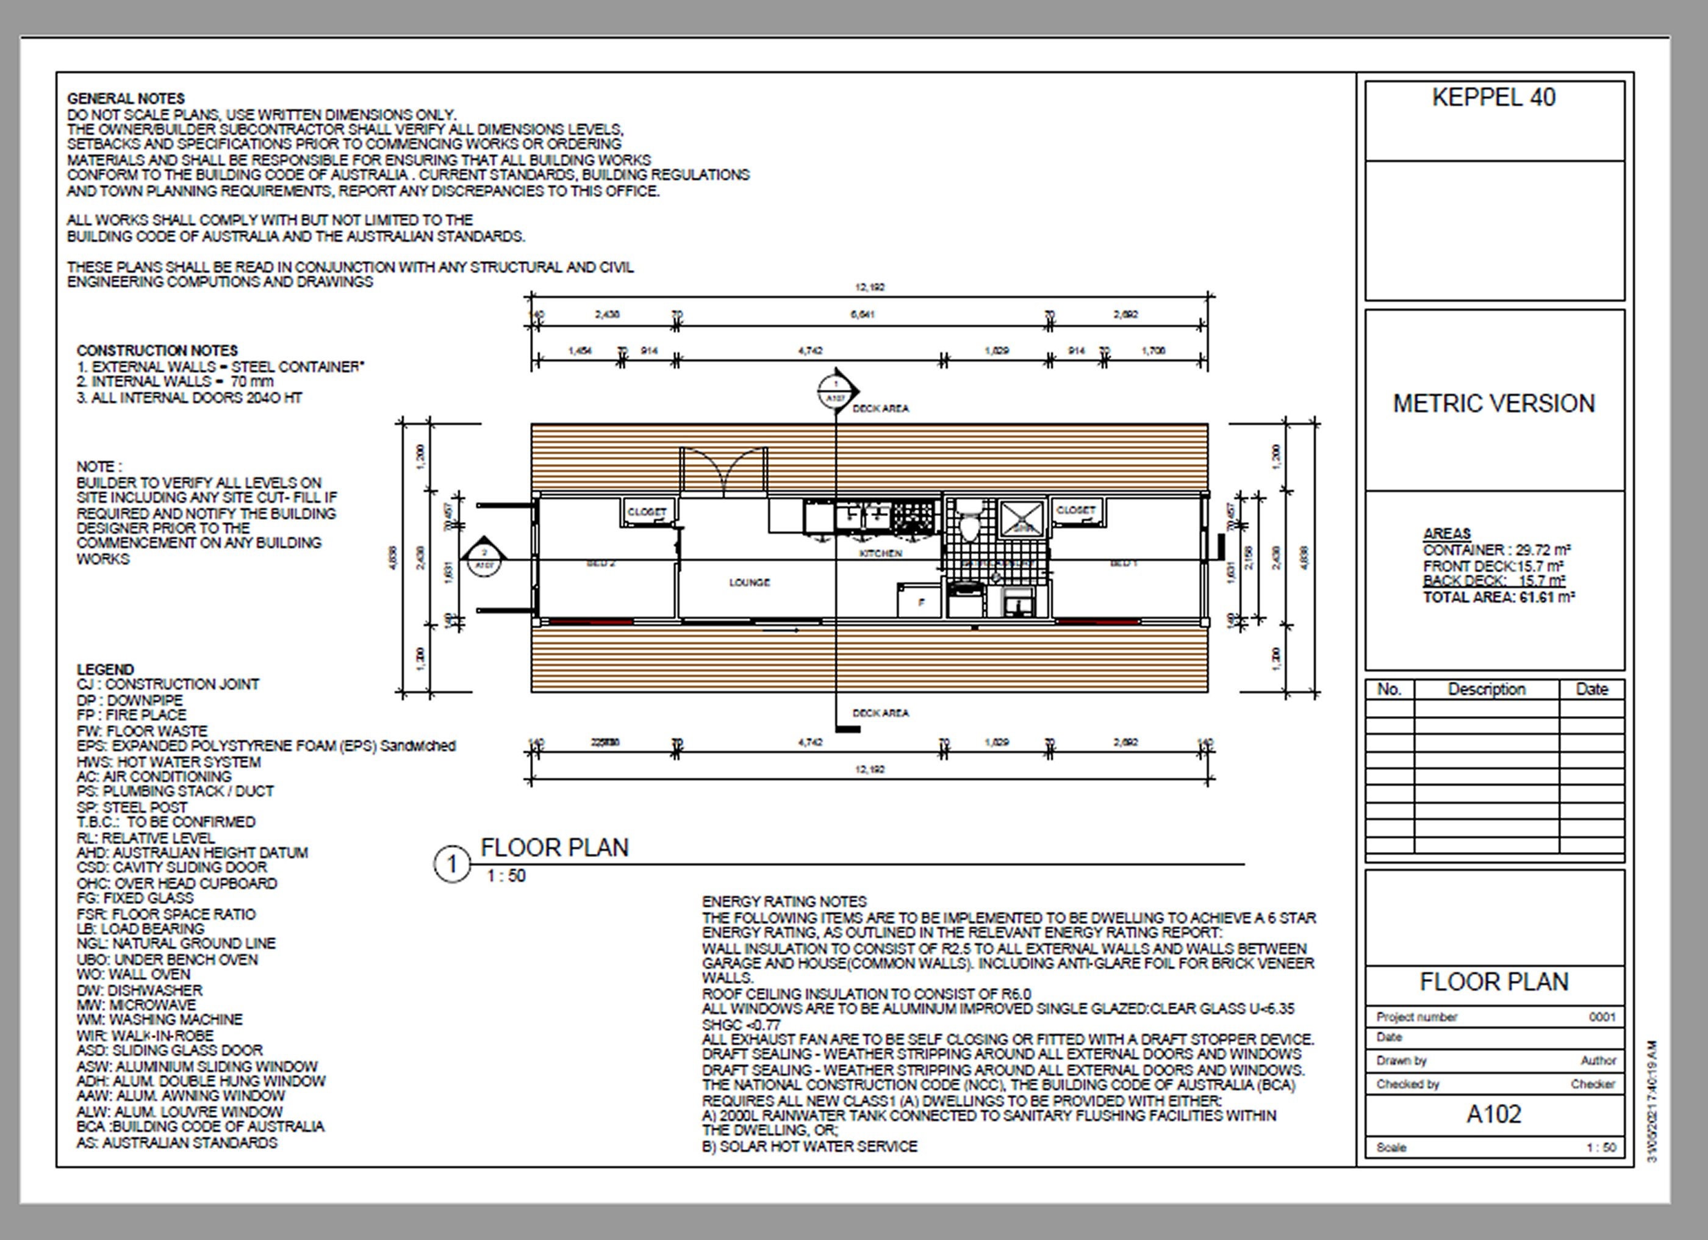The image size is (1708, 1240).
Task: Click construction note 3. ALL INTERNAL DOORS 2040 HT
Action: (189, 398)
